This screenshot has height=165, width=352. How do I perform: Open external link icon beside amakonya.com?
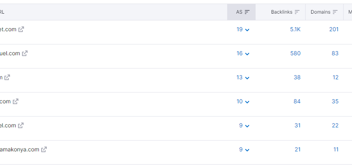(x=44, y=149)
